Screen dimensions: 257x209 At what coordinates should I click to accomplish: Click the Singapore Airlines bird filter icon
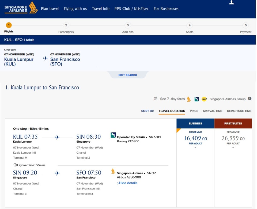[x=189, y=99]
